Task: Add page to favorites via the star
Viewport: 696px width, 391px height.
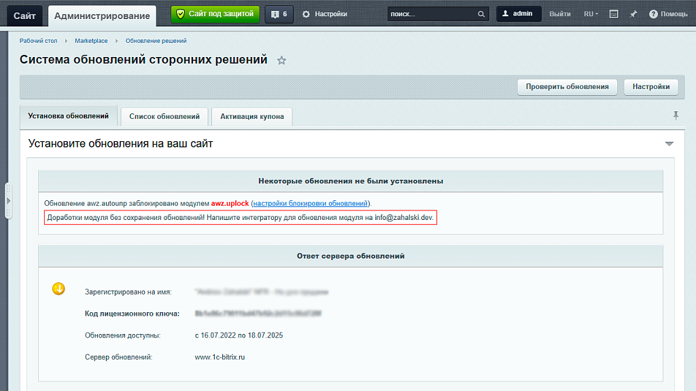Action: pyautogui.click(x=281, y=60)
